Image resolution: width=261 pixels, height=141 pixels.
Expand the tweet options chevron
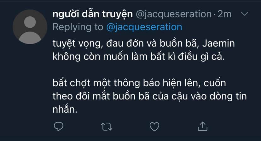(x=245, y=14)
